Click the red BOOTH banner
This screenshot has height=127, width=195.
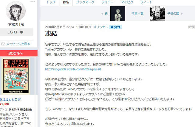19,53
